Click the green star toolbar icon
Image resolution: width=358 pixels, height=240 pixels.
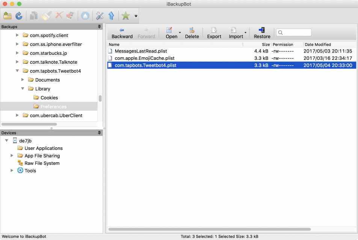(125, 16)
